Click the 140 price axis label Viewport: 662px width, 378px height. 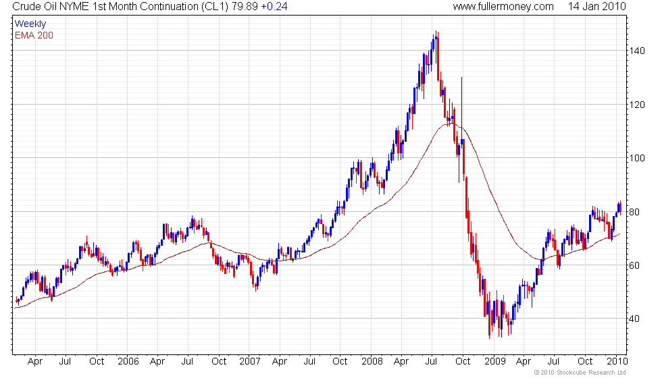point(636,51)
